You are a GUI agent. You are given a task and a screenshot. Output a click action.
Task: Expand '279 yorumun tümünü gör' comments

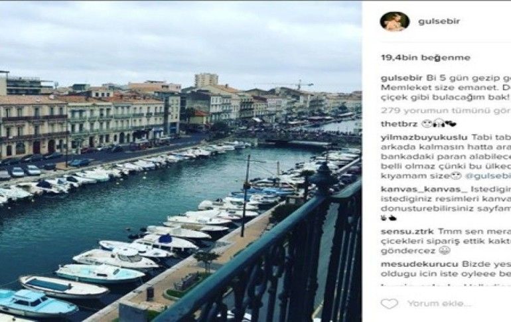click(445, 110)
